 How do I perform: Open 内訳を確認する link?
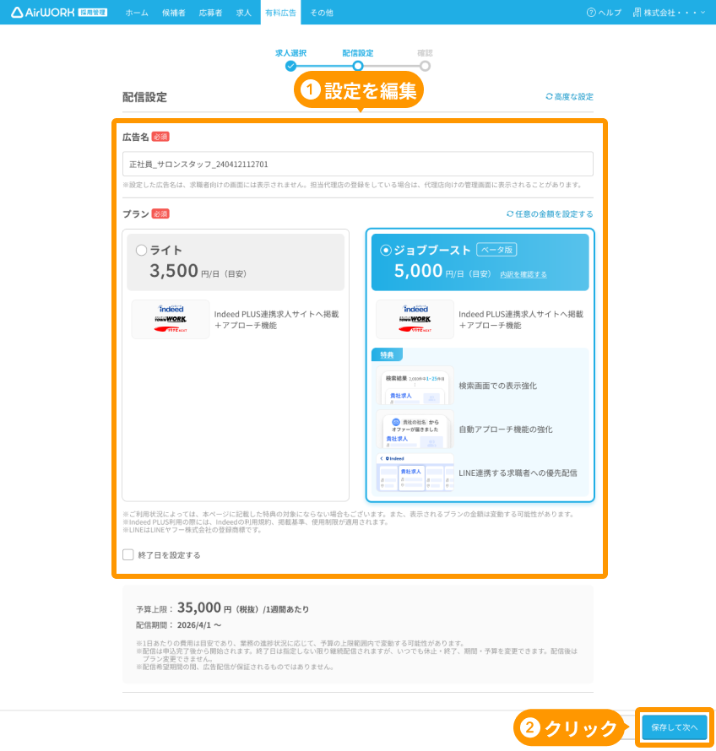tap(523, 274)
